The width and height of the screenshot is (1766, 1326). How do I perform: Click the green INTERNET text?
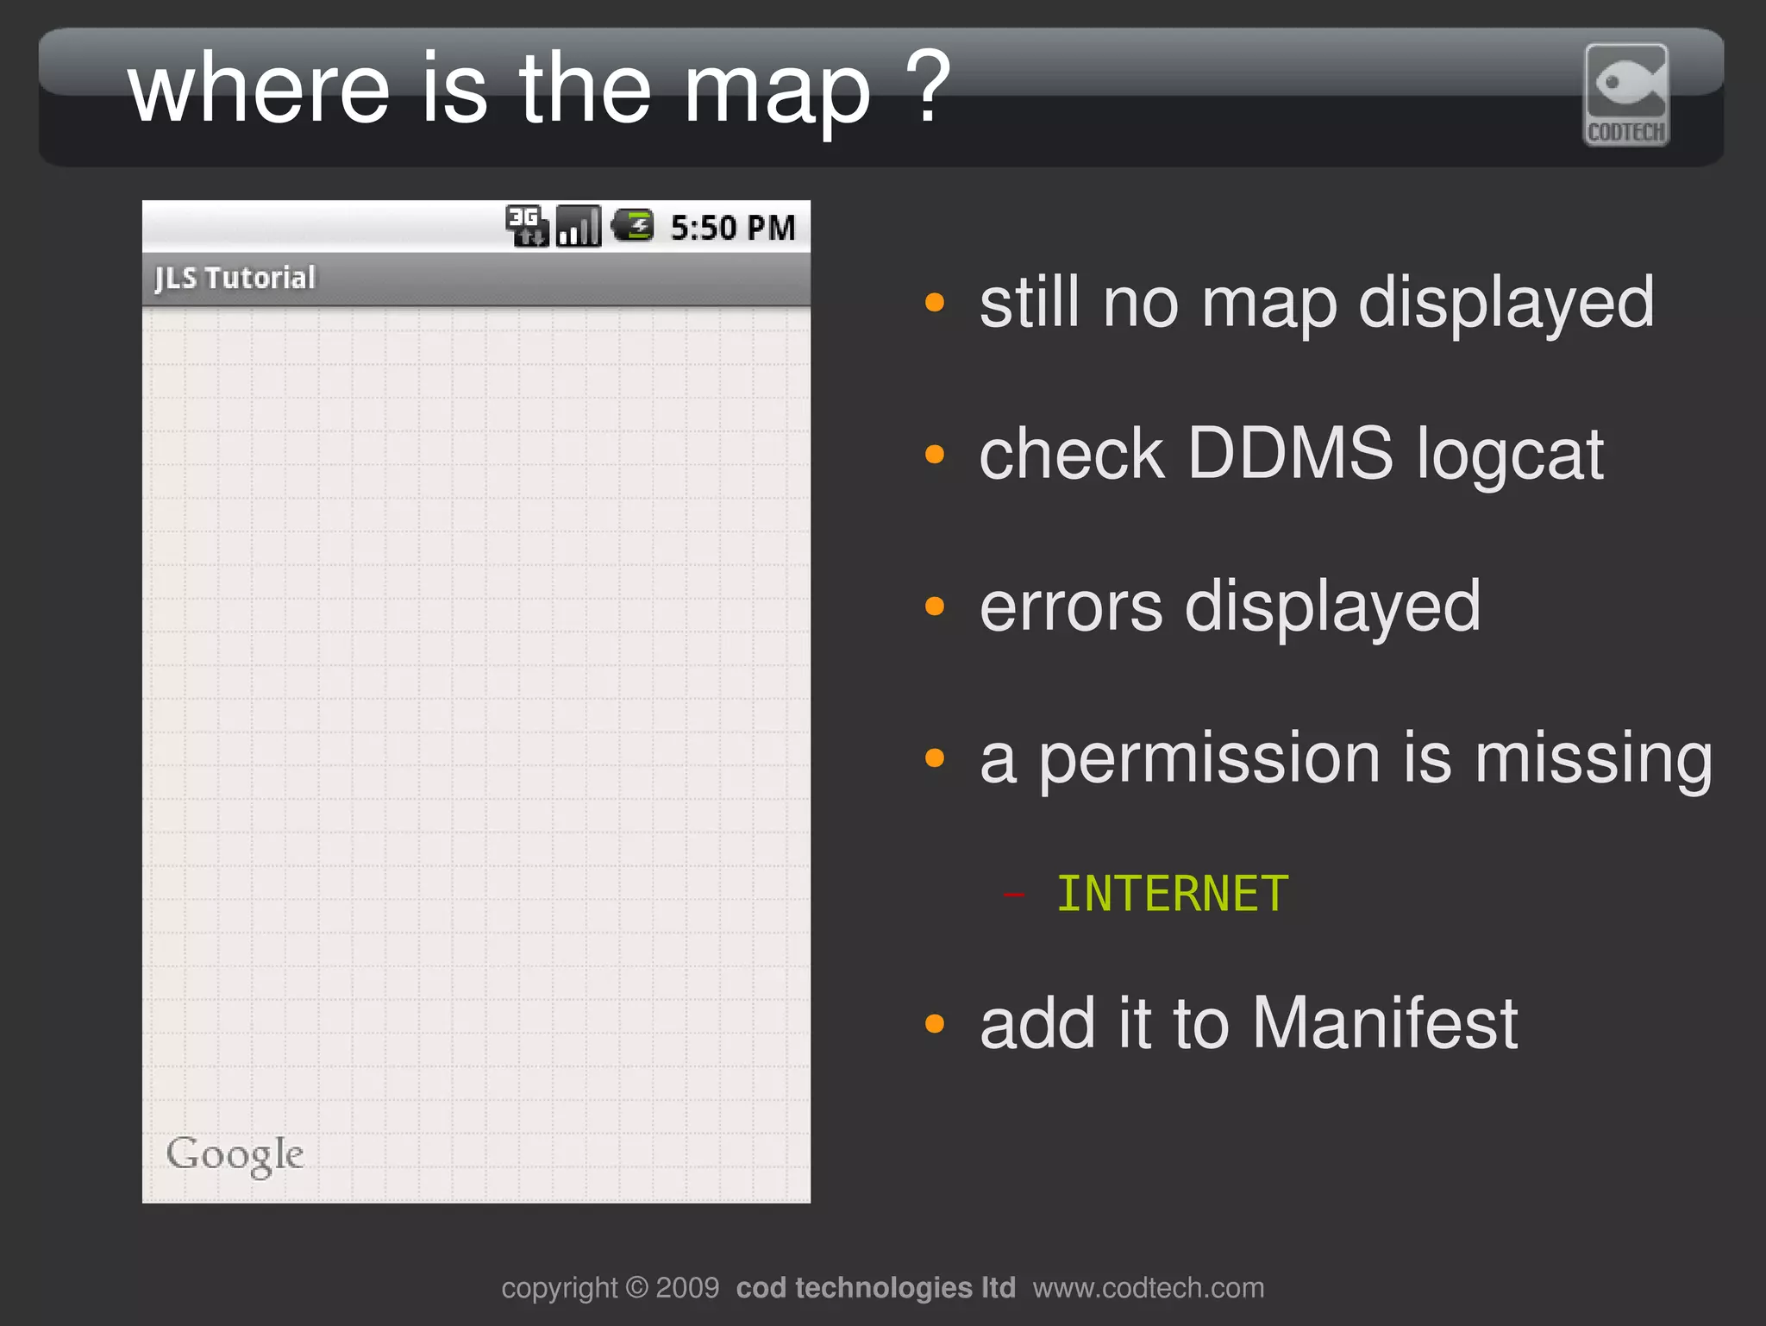click(x=1173, y=894)
